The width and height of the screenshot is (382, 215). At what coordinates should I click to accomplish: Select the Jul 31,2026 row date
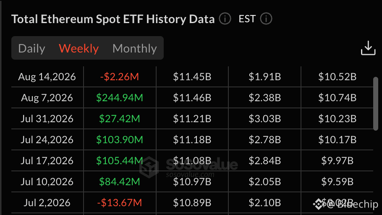pos(47,119)
